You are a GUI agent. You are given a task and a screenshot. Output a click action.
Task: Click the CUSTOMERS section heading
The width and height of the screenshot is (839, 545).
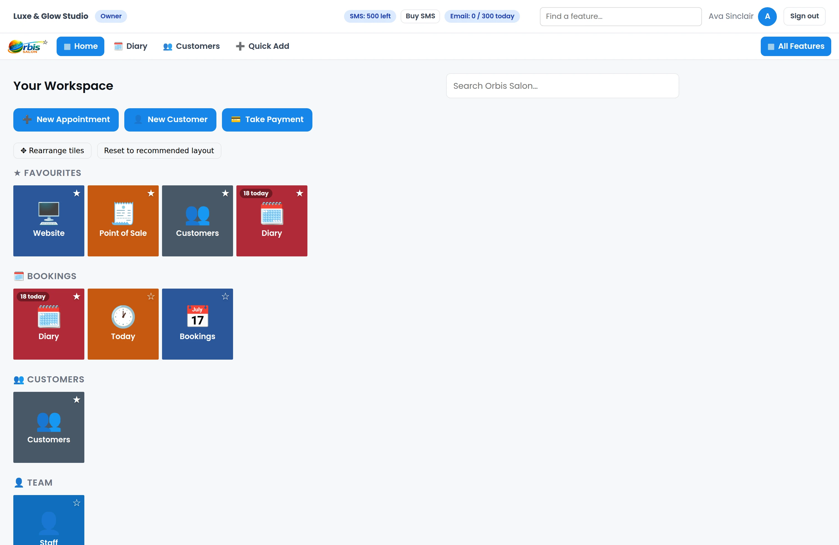49,380
